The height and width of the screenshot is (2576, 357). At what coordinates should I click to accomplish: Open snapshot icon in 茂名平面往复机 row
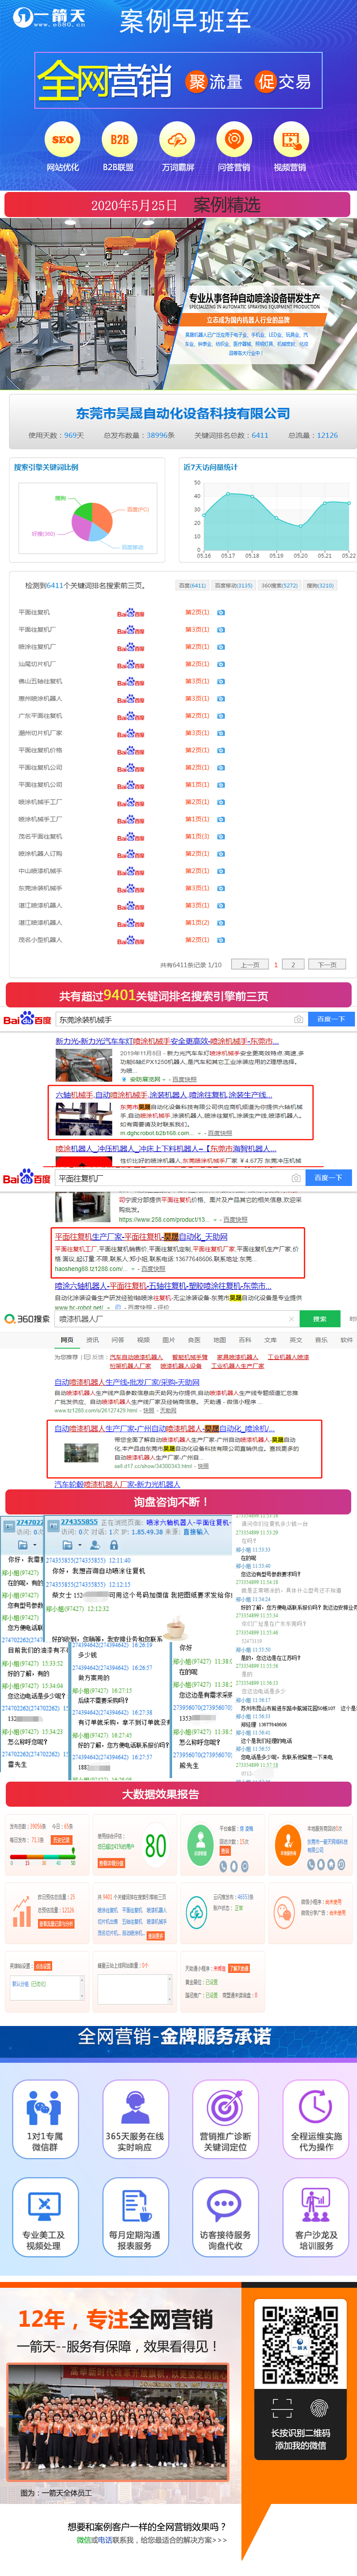tap(221, 836)
